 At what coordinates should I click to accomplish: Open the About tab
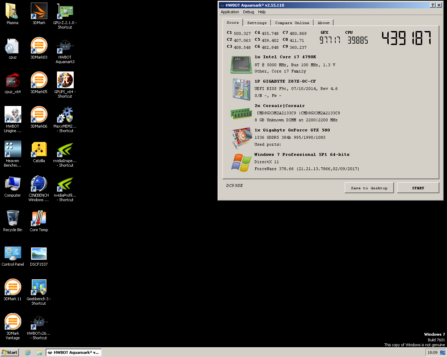tap(323, 23)
